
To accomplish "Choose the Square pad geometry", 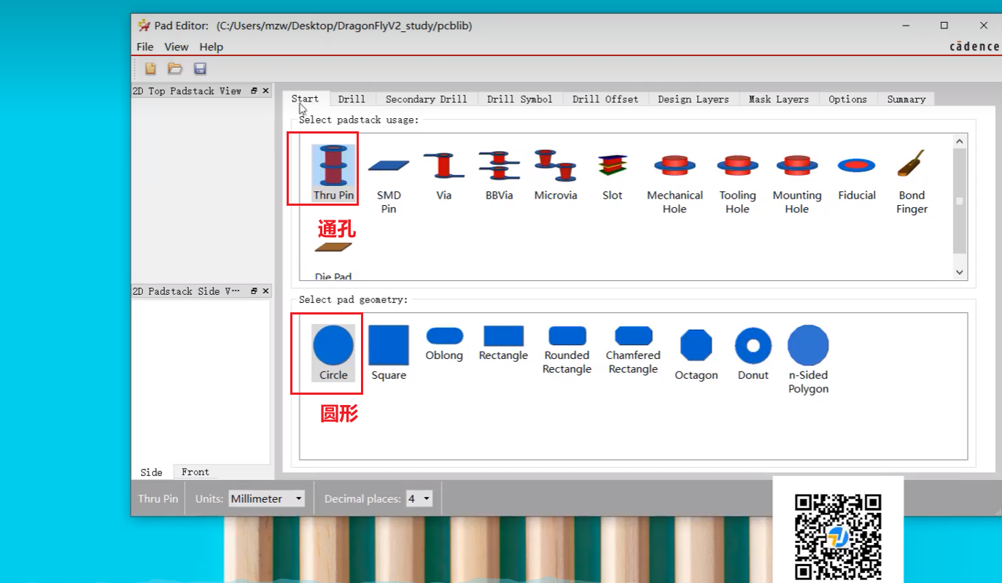I will tap(389, 353).
